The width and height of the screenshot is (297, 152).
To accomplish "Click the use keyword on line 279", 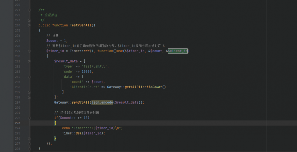I will [x=120, y=51].
